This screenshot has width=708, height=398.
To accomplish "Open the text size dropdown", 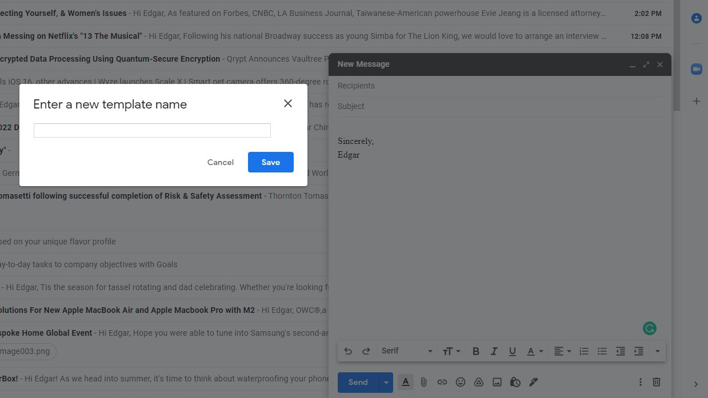I will [451, 351].
